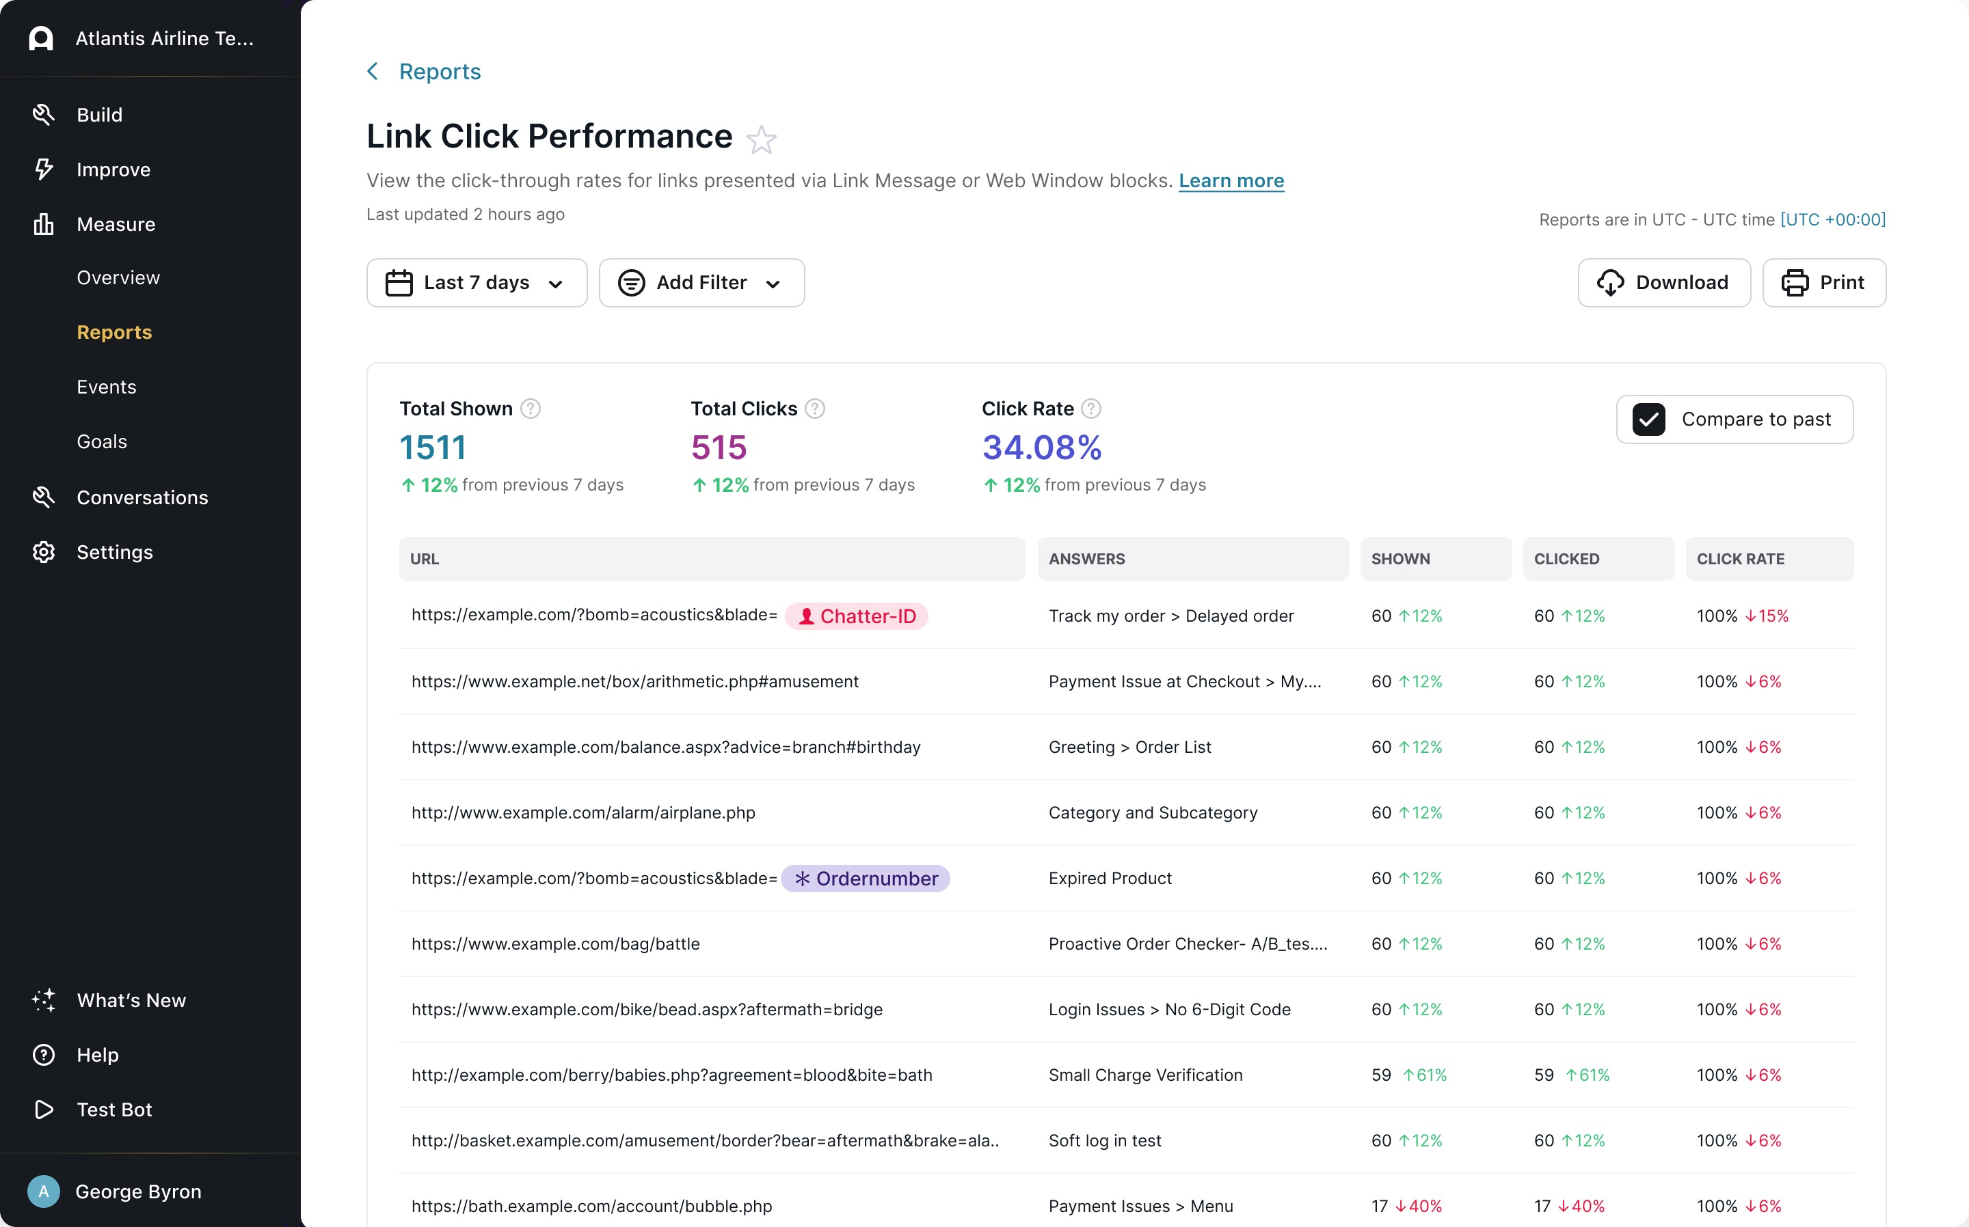Click the Total Clicks help icon
Viewport: 1969px width, 1227px height.
814,408
